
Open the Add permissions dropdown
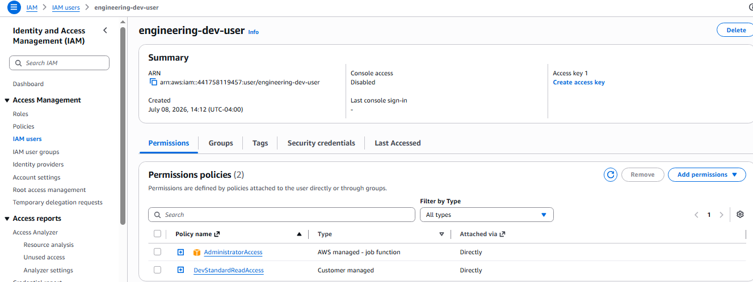706,174
